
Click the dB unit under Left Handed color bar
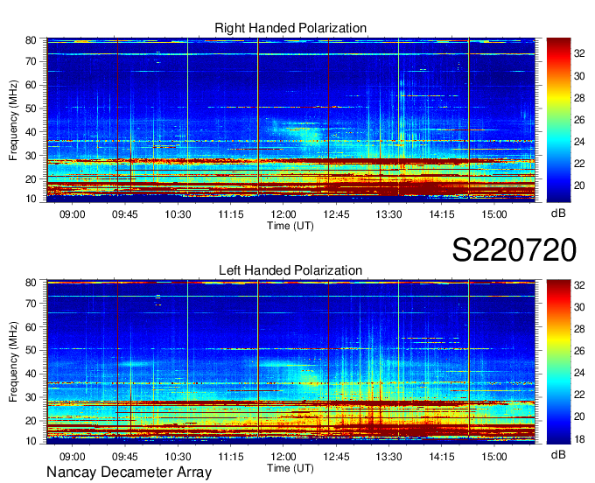coord(558,454)
